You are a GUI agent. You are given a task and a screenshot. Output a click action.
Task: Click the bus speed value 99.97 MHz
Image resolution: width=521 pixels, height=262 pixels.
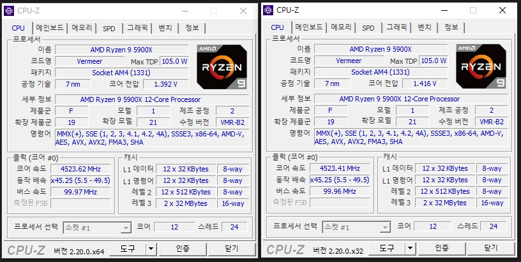pos(80,192)
